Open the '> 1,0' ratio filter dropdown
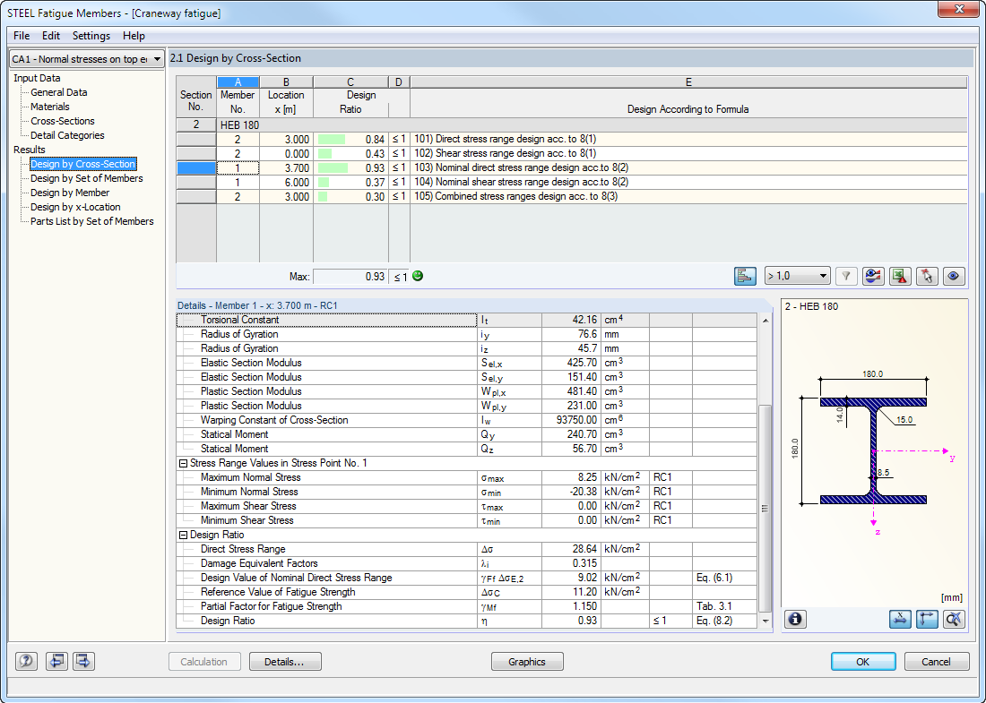This screenshot has height=703, width=986. click(x=798, y=276)
